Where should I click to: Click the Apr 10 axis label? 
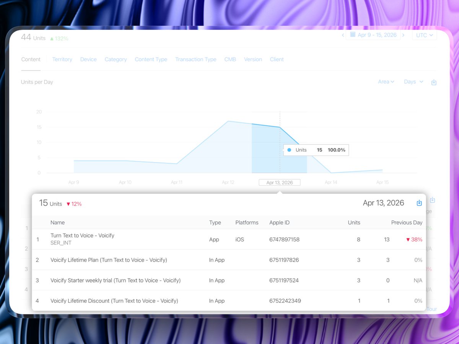pos(125,182)
